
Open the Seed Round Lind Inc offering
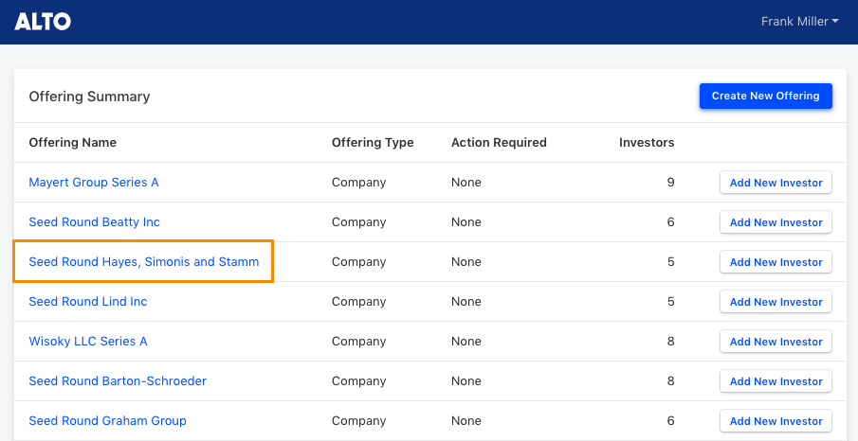[x=88, y=302]
